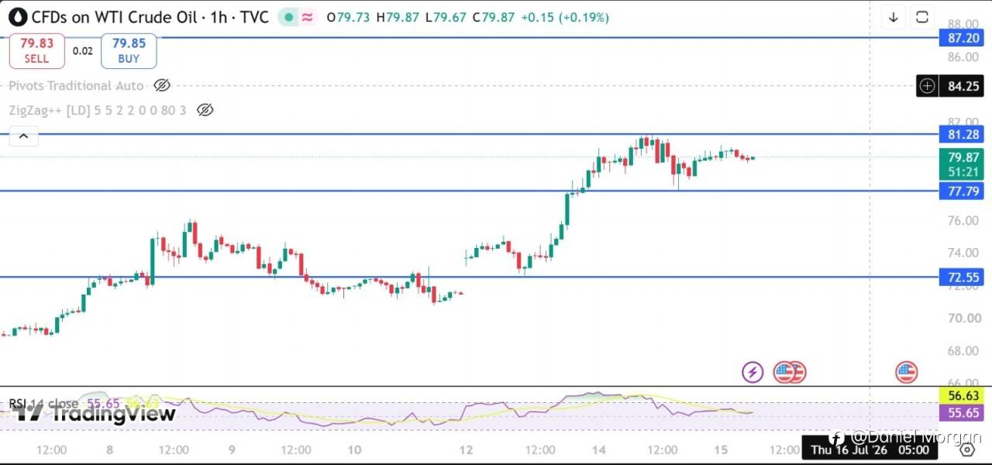Screen dimensions: 992x465
Task: Click the date label Thu 16 Jul '26 05:00
Action: pos(870,449)
